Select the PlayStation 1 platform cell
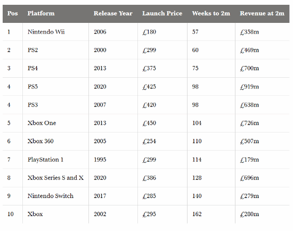 (46, 160)
